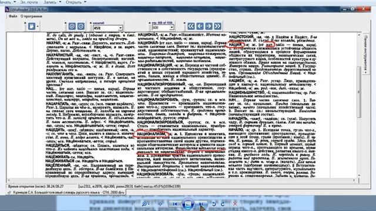Rotate image counterclockwise in Photo Viewer

click(x=214, y=204)
